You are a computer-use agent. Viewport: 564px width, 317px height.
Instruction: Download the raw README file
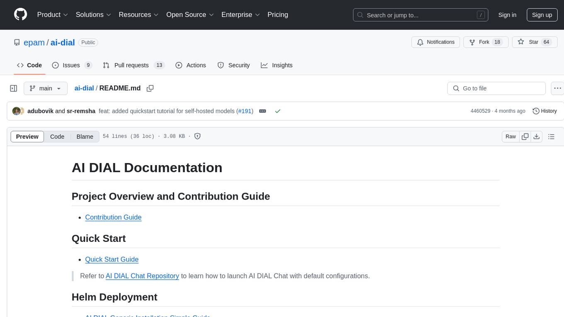point(537,137)
